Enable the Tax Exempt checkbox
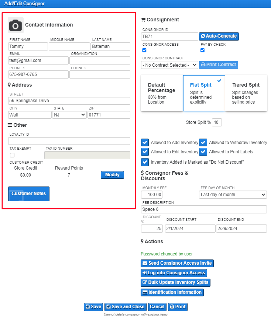The width and height of the screenshot is (271, 317). coord(12,155)
